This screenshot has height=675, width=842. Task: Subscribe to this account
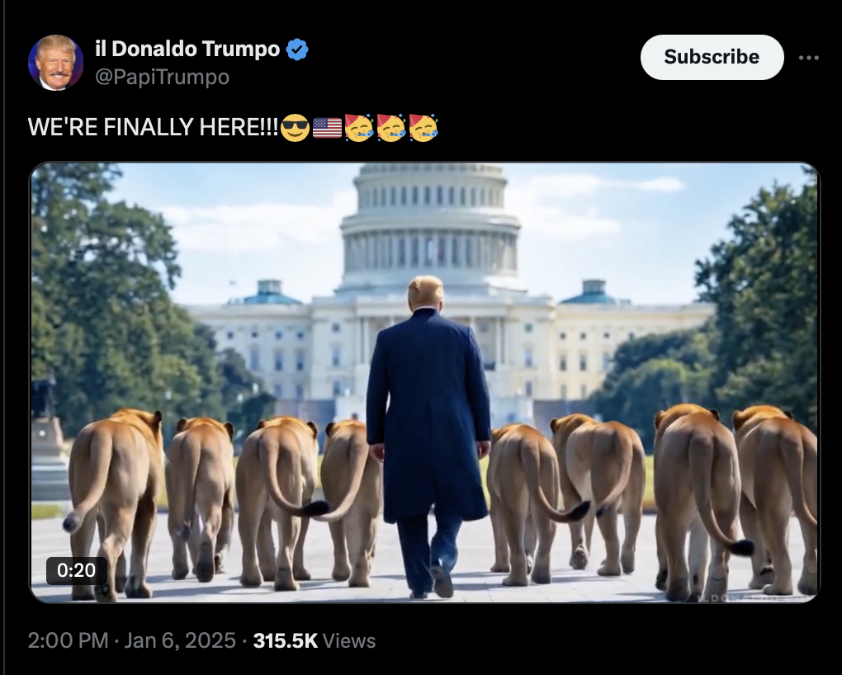712,57
